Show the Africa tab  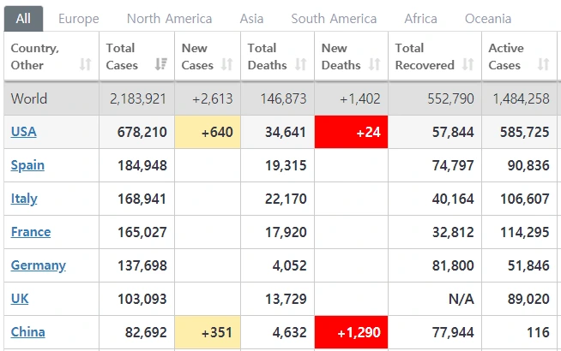pyautogui.click(x=420, y=19)
